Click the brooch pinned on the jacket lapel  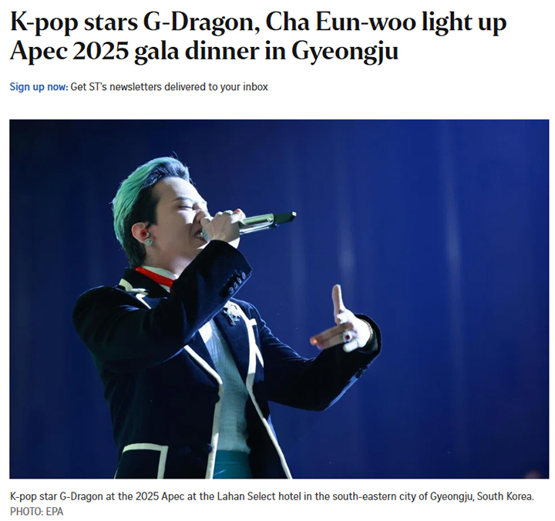[231, 313]
